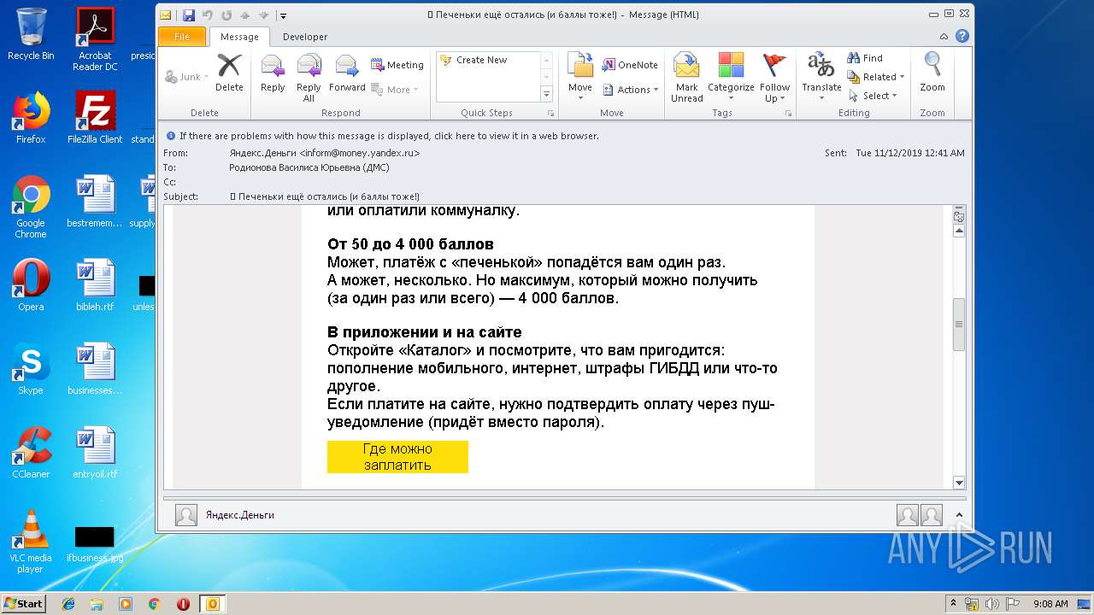Click the scrollbar up arrow in message
This screenshot has height=615, width=1094.
pyautogui.click(x=959, y=231)
